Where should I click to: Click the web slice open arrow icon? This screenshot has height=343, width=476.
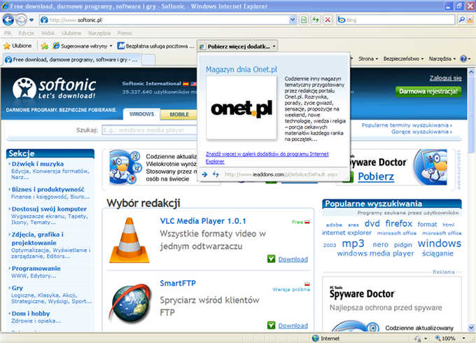(x=204, y=174)
